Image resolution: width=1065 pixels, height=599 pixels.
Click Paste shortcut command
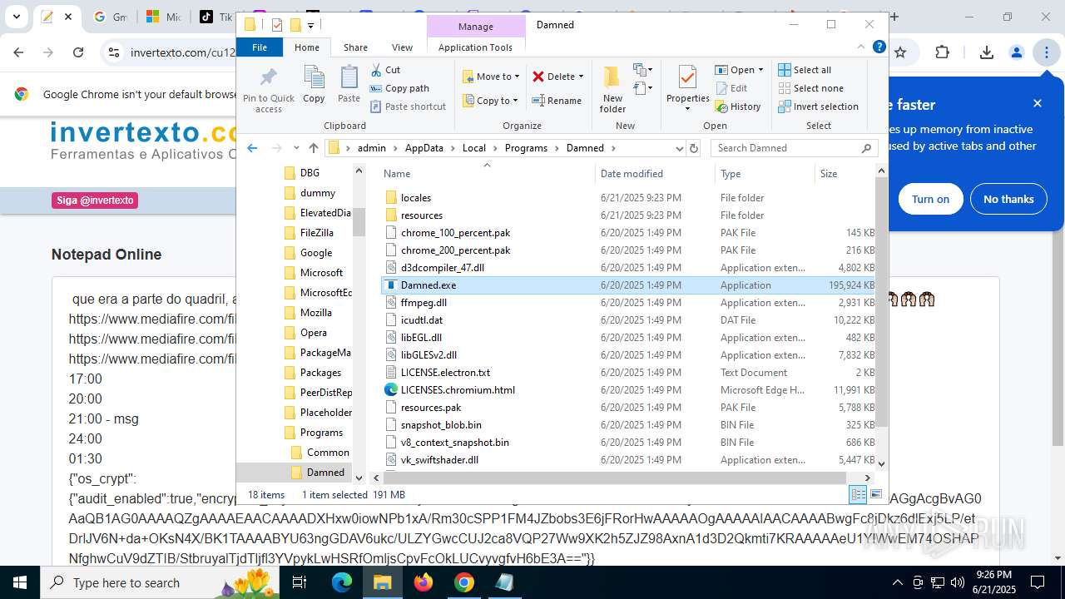(x=408, y=106)
